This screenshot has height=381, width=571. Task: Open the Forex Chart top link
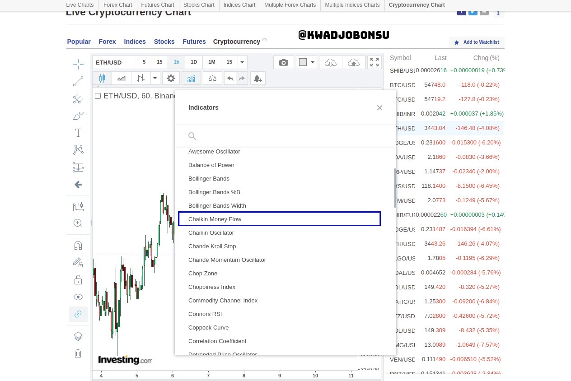(117, 5)
